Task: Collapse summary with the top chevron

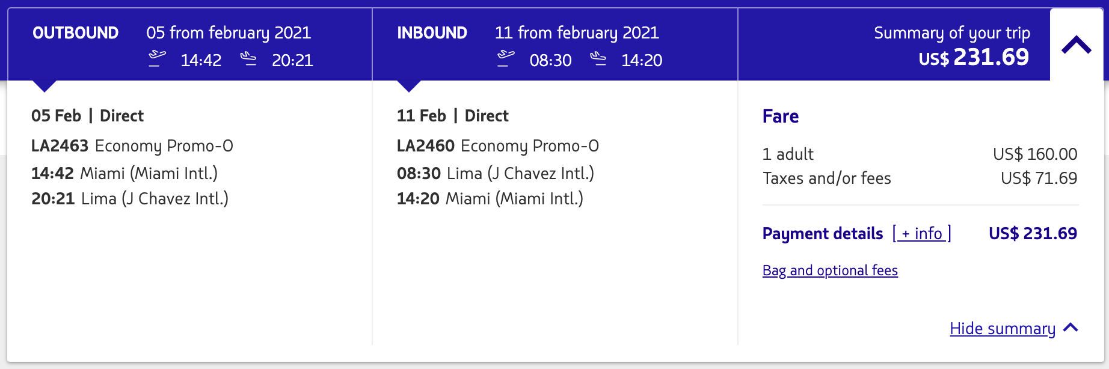Action: click(1076, 45)
